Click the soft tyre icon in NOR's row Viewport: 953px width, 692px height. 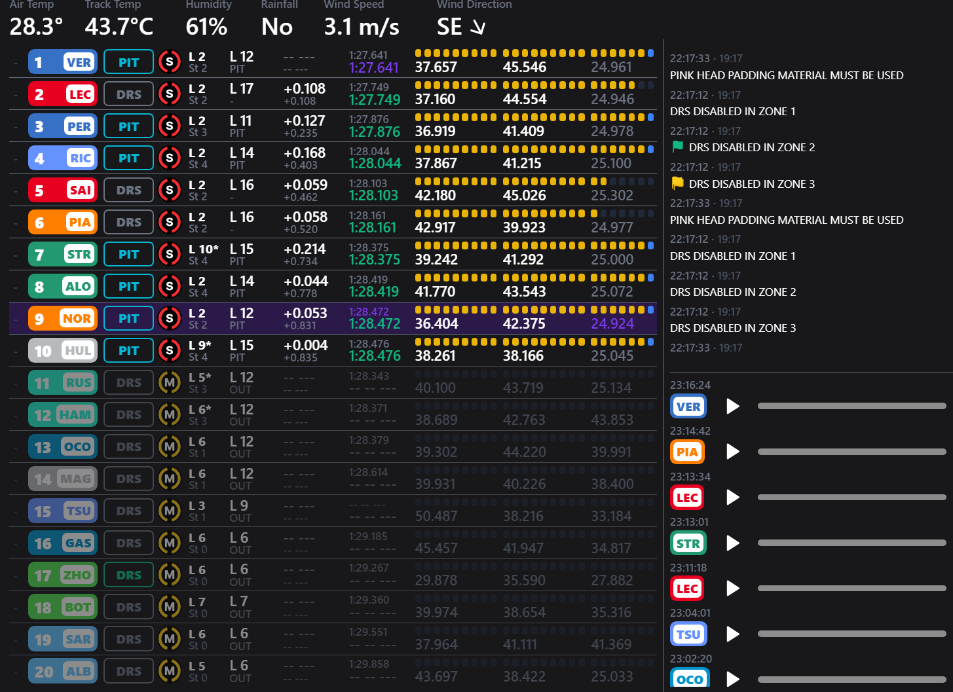click(170, 318)
